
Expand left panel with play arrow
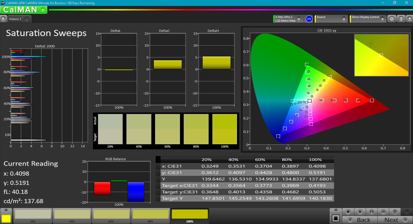tap(3, 19)
